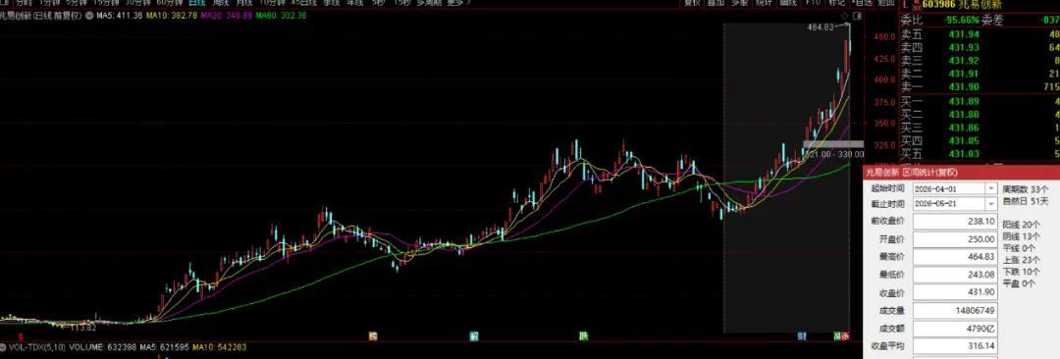Click the 起始时间 date field 2026-04-01
The height and width of the screenshot is (359, 1060).
(949, 188)
